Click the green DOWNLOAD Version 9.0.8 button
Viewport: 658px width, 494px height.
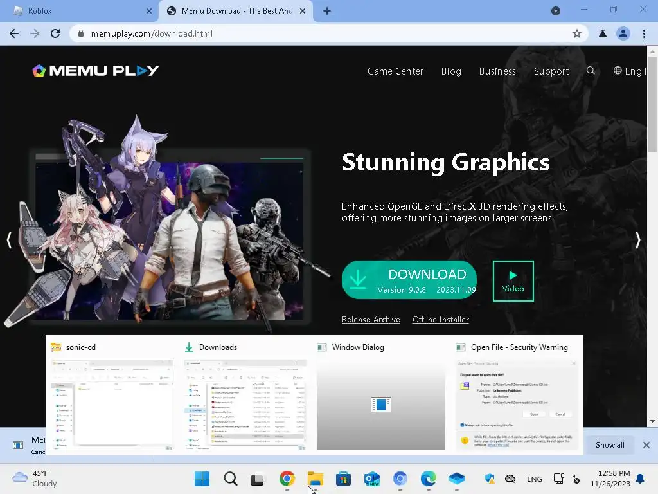pos(409,280)
